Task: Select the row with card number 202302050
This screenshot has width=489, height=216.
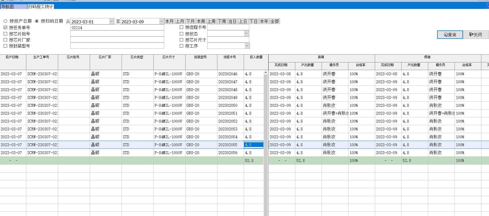Action: (228, 106)
